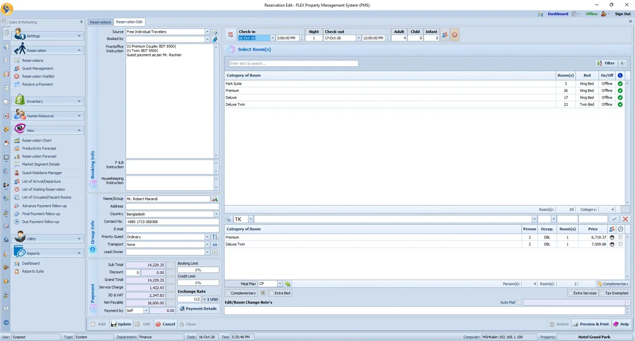Open Guest Management in the sidebar

pyautogui.click(x=38, y=69)
